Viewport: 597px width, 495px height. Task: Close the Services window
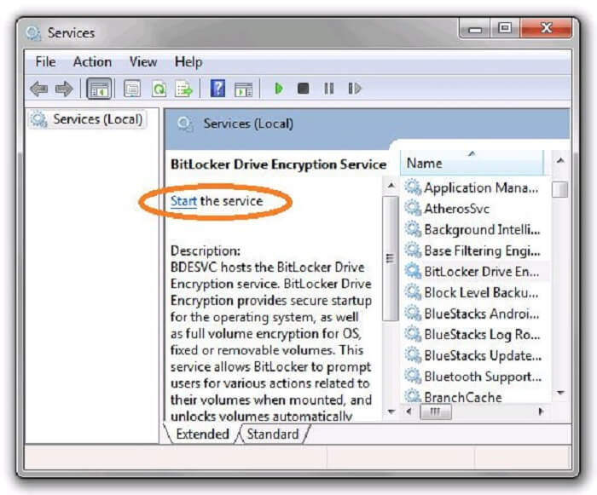click(x=546, y=28)
